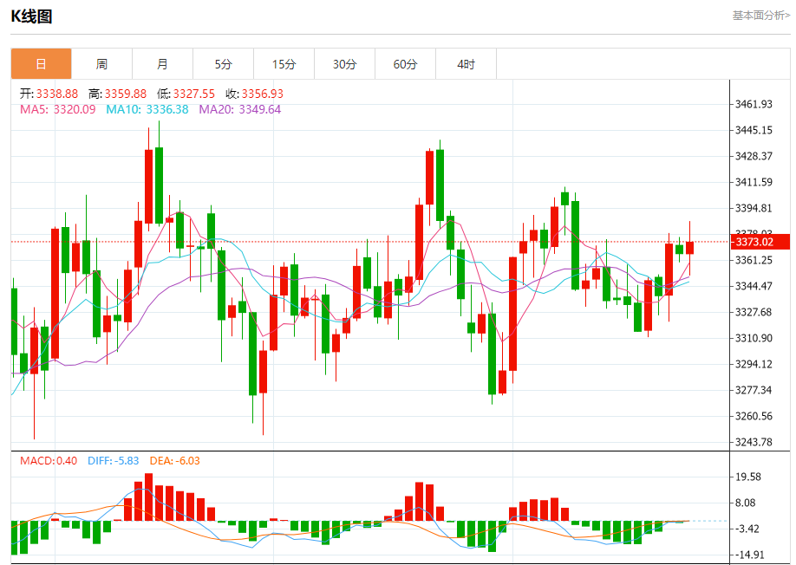Open the 60分 interval tab
Image resolution: width=796 pixels, height=565 pixels.
point(405,64)
